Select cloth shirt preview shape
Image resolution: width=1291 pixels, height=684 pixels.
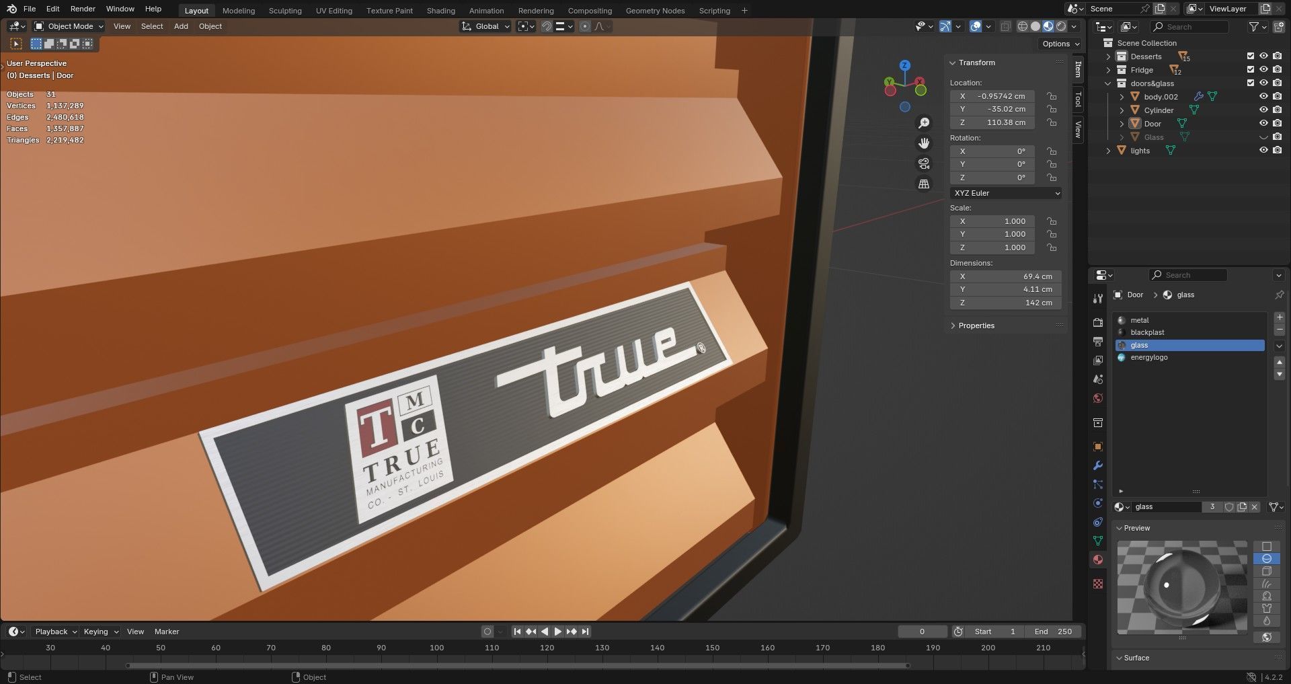tap(1267, 608)
